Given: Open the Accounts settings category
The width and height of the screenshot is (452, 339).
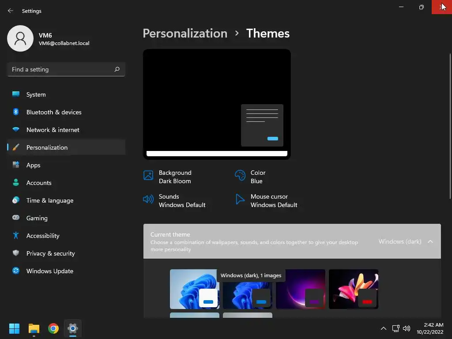Looking at the screenshot, I should pos(66,183).
